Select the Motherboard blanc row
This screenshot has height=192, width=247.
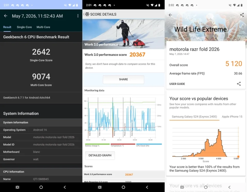[x=41, y=152]
